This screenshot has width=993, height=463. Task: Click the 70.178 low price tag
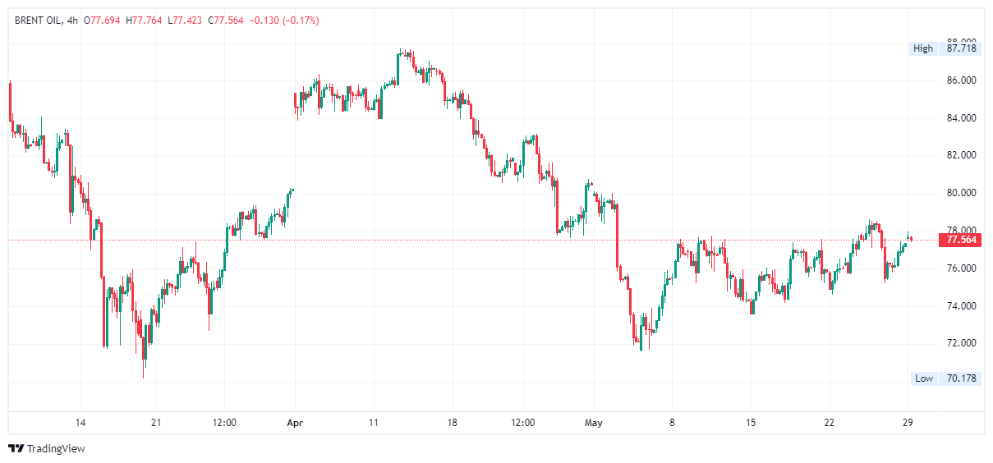click(x=961, y=378)
